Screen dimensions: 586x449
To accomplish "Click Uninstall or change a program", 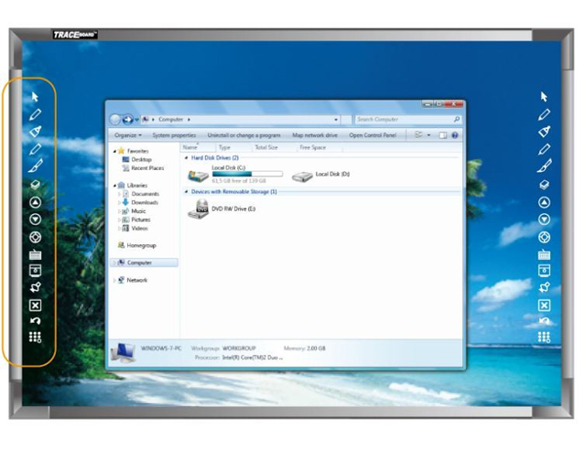I will click(244, 135).
